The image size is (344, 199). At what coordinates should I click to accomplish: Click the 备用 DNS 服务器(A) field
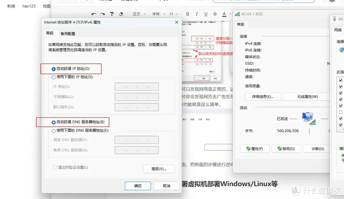coord(137,150)
